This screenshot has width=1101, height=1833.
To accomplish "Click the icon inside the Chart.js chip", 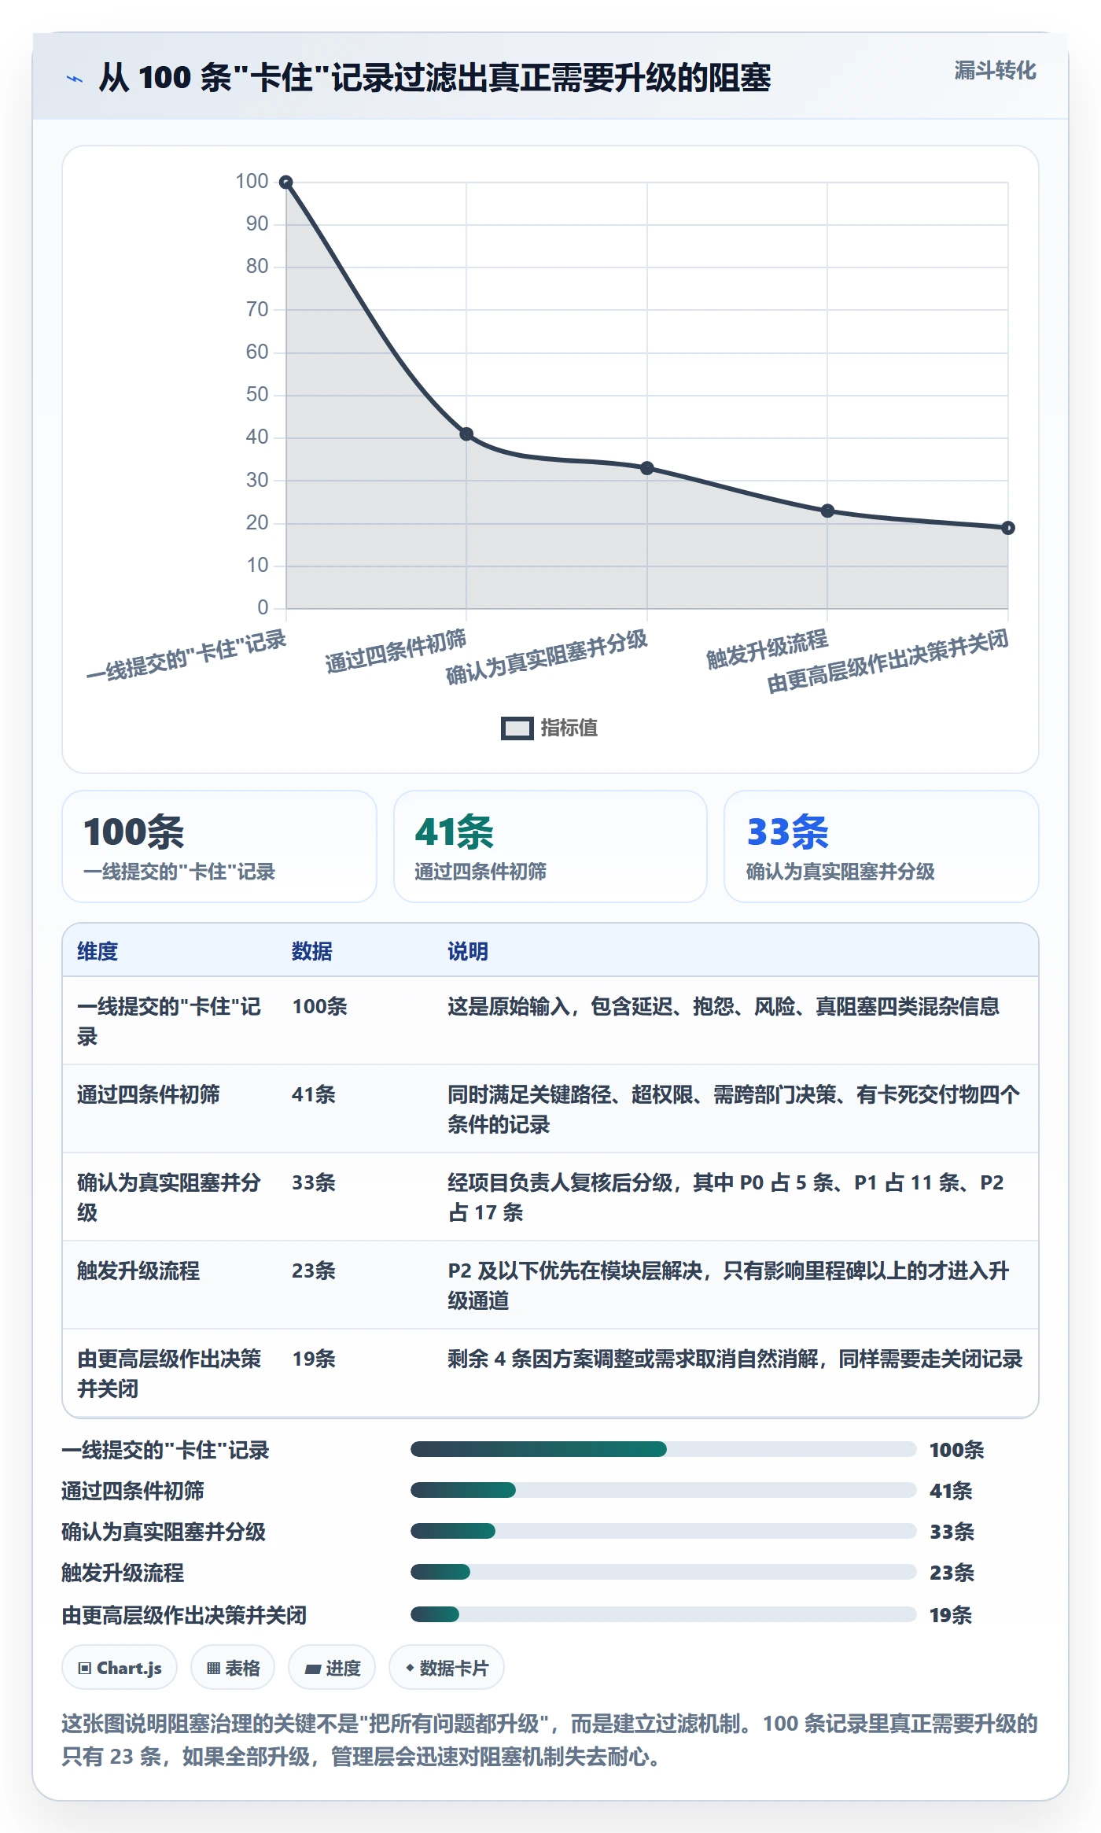I will pos(85,1669).
